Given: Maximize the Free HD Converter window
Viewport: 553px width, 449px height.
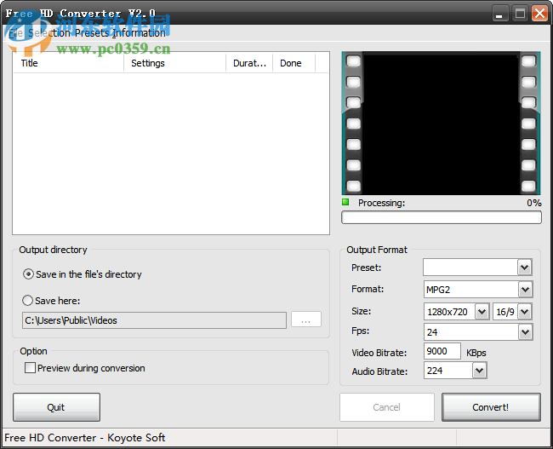Looking at the screenshot, I should coord(520,14).
